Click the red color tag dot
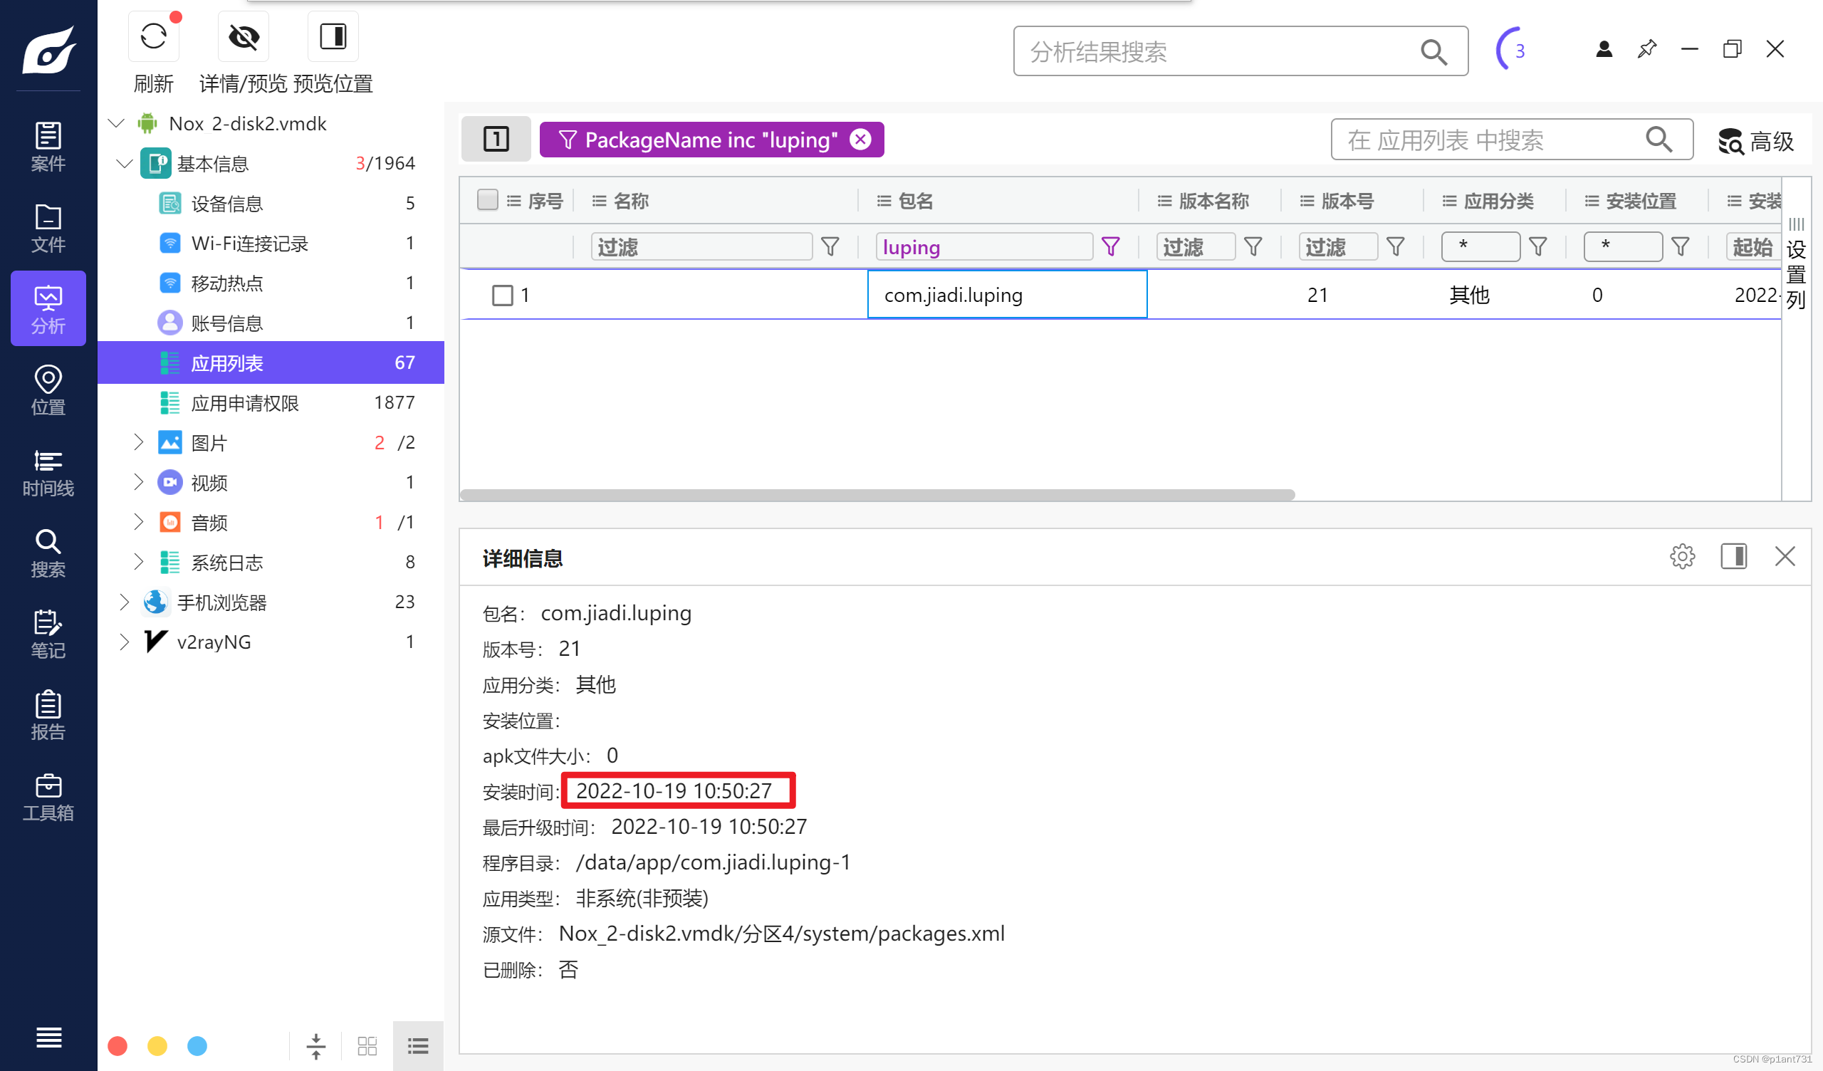1823x1071 pixels. [117, 1045]
